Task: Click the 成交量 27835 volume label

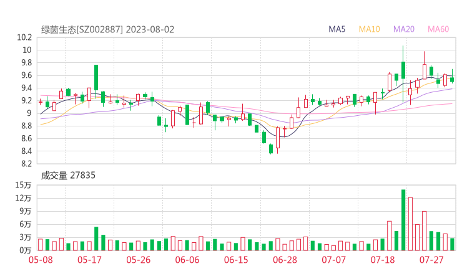Action: point(68,176)
